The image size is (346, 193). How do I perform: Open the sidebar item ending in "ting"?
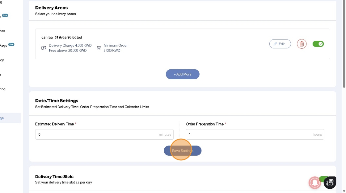coord(3,89)
